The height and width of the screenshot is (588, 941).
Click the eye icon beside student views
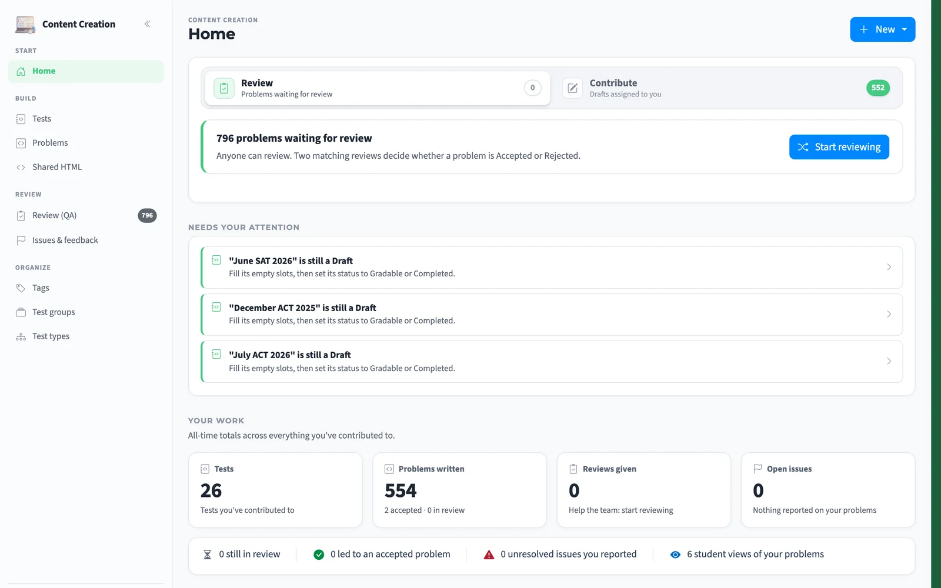675,554
